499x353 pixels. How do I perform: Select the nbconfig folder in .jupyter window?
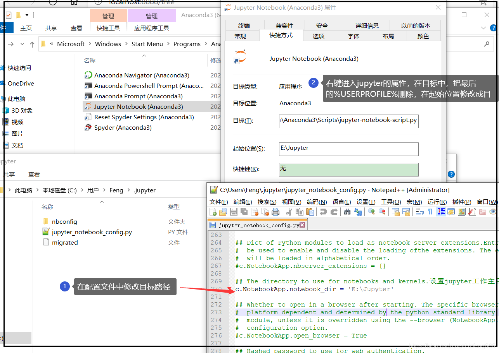[64, 221]
